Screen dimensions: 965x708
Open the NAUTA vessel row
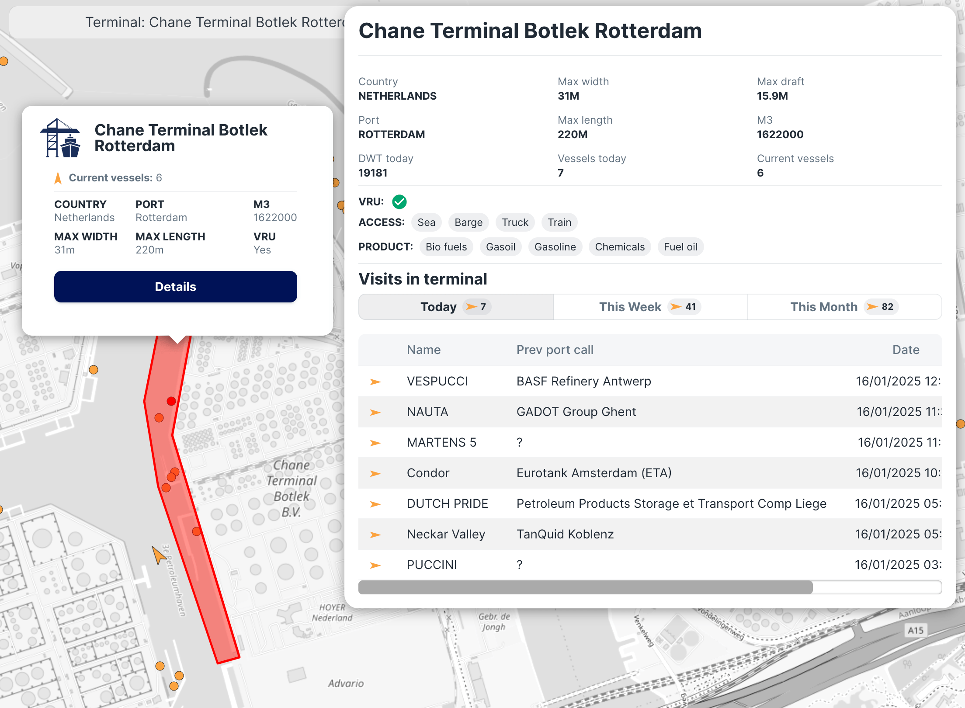coord(650,412)
